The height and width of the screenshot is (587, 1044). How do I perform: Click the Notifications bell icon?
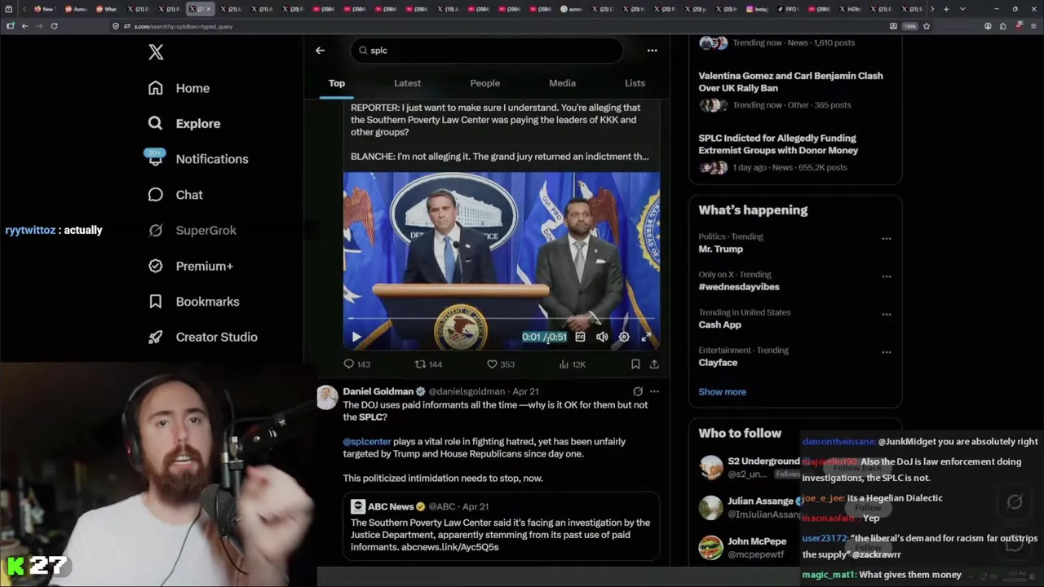click(156, 159)
